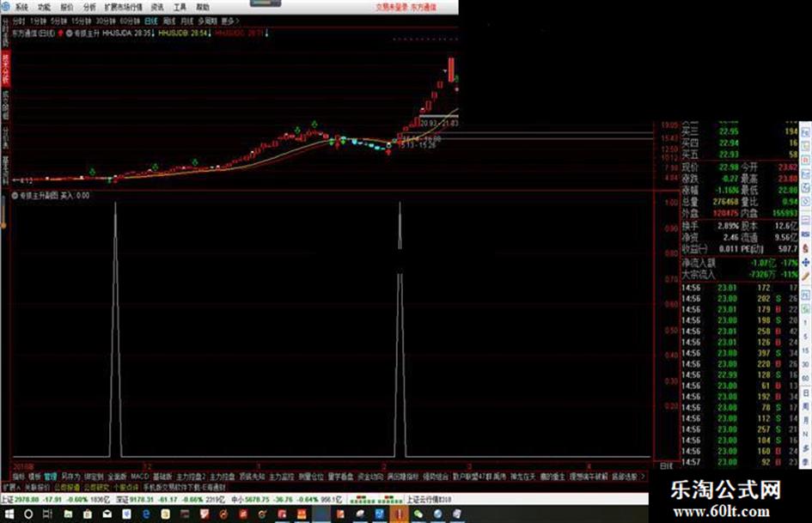Click the 日线 label below price axis
This screenshot has height=523, width=812.
[x=667, y=466]
